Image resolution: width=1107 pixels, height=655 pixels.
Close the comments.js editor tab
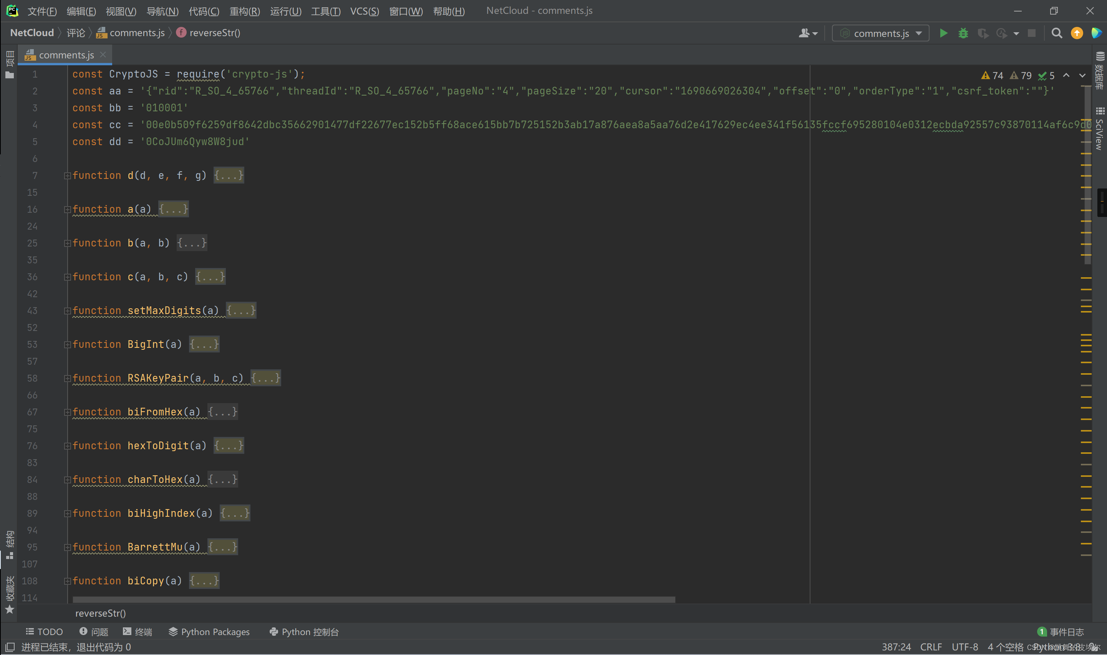pos(103,54)
